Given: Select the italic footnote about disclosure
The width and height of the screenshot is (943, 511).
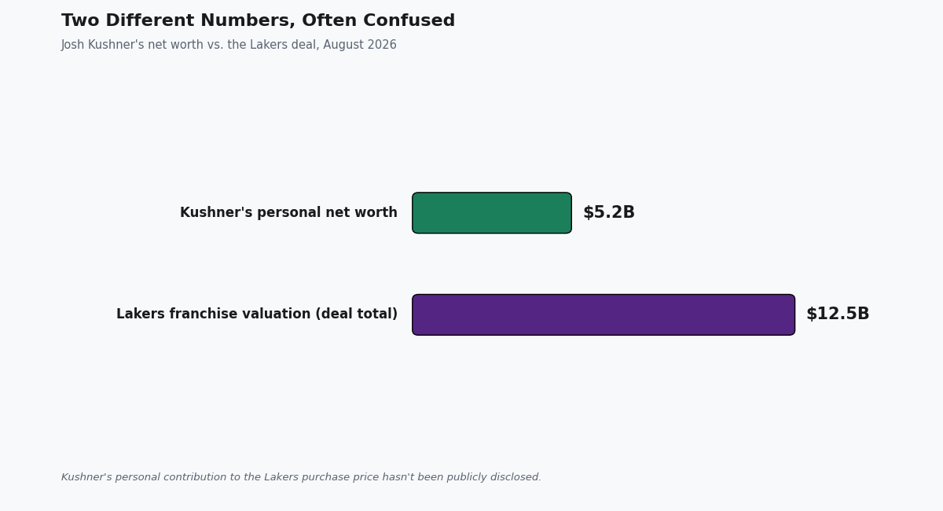Looking at the screenshot, I should (x=301, y=477).
